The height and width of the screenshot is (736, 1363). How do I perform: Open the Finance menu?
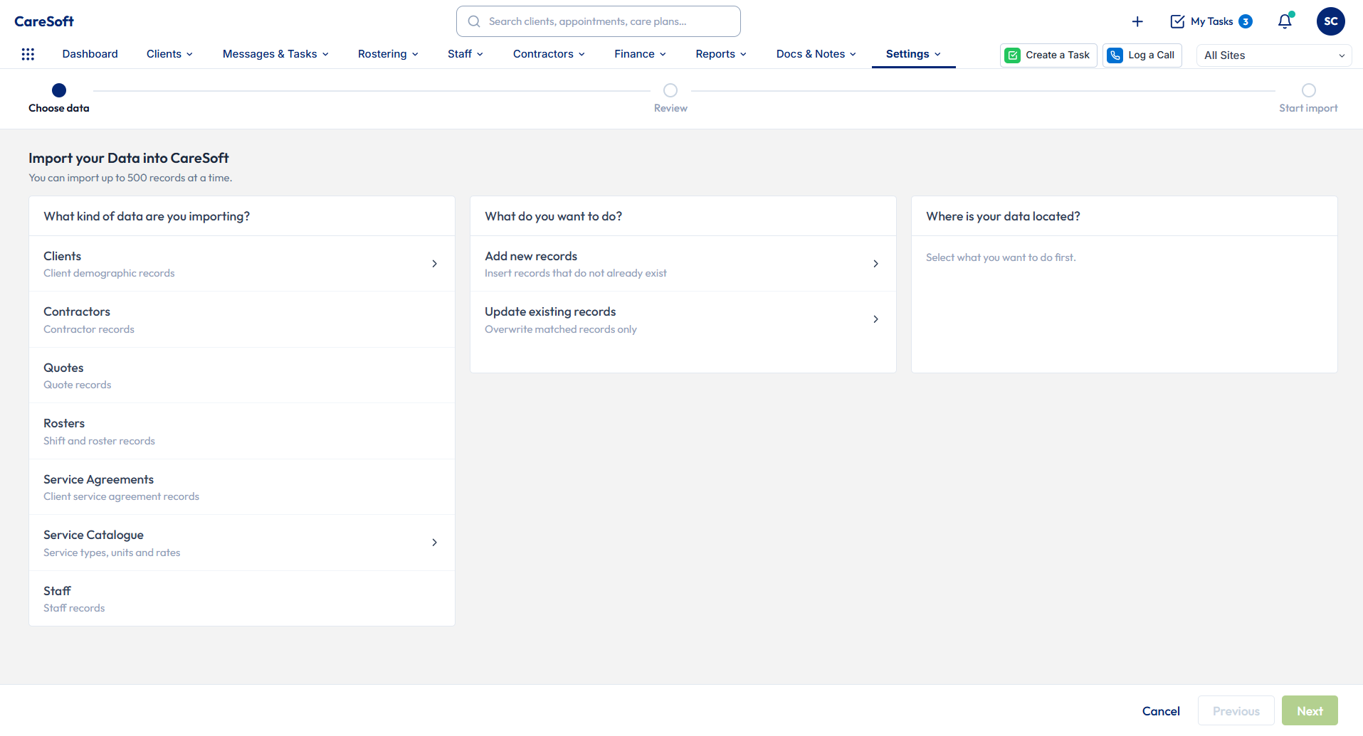[x=640, y=54]
